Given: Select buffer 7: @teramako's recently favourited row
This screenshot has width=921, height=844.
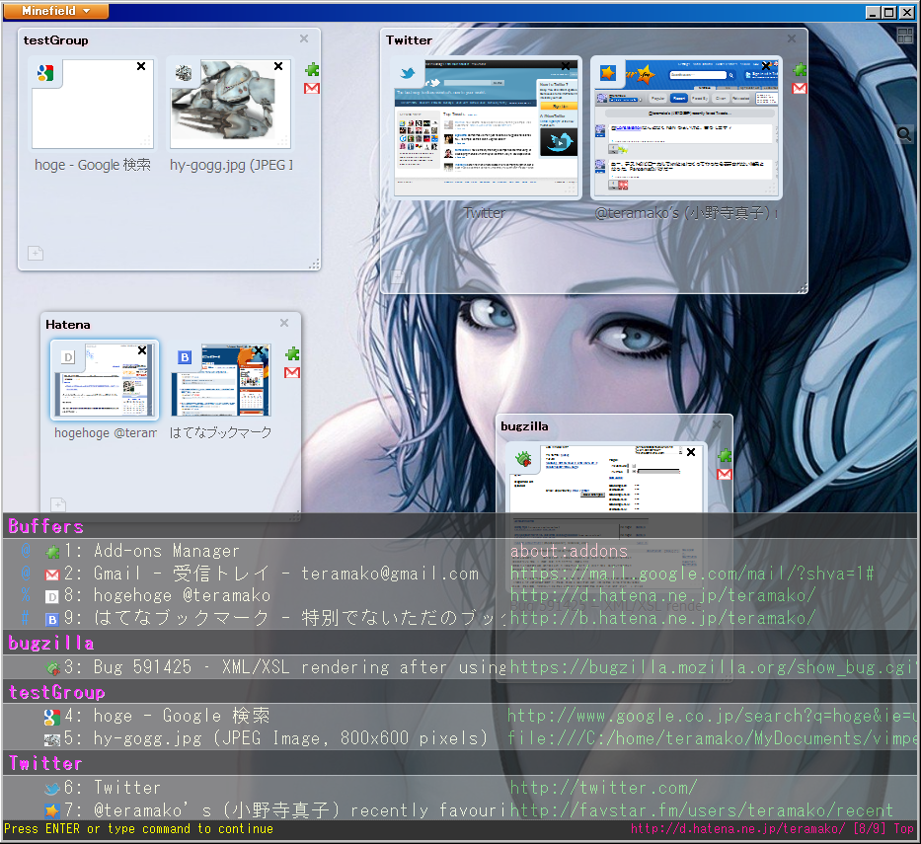Looking at the screenshot, I should pyautogui.click(x=460, y=809).
